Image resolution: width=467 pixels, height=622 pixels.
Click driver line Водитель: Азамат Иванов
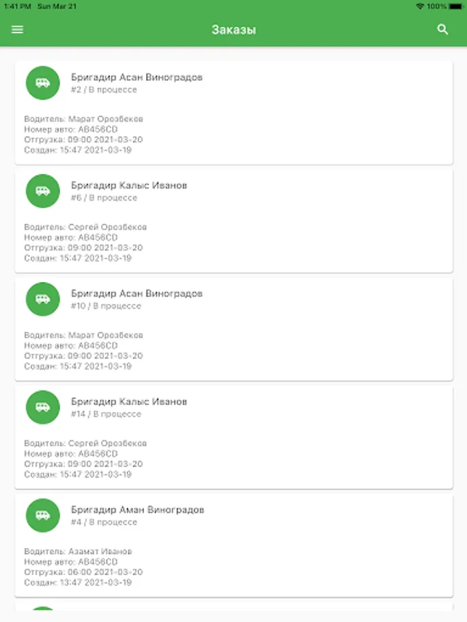(77, 552)
